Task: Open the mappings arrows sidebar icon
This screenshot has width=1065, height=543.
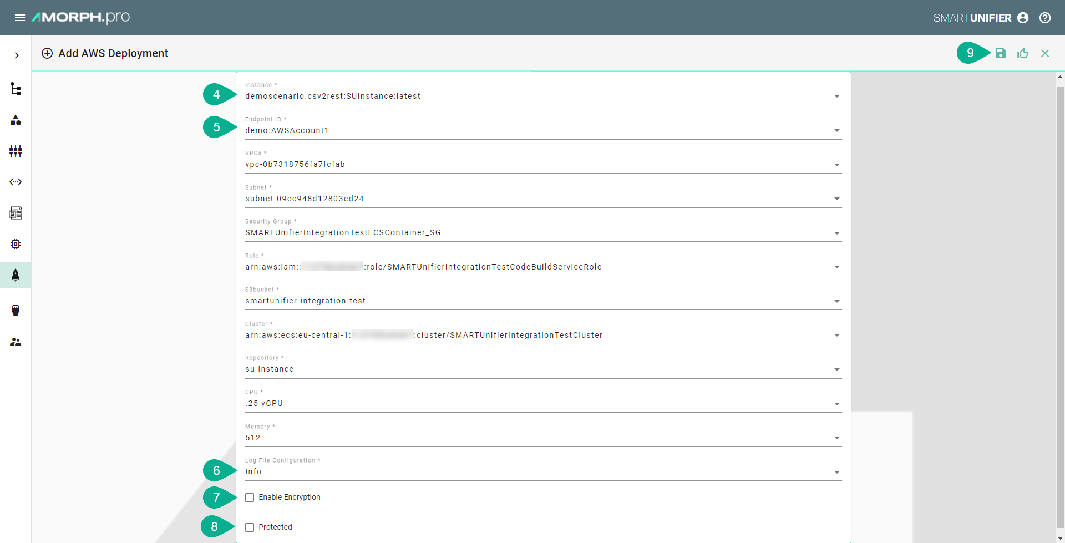Action: (x=16, y=182)
